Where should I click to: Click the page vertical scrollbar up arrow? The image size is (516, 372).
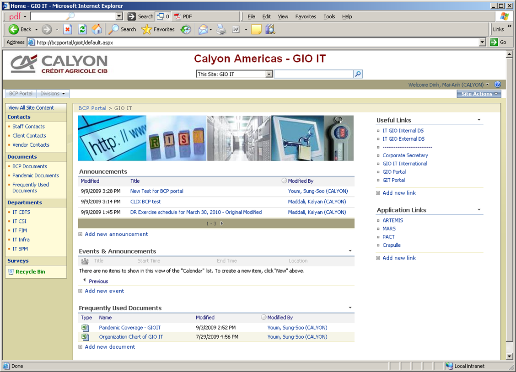coord(510,54)
